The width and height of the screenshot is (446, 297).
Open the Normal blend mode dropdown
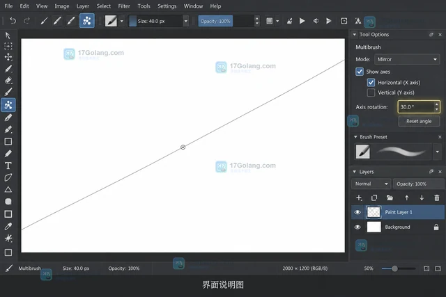click(x=371, y=184)
